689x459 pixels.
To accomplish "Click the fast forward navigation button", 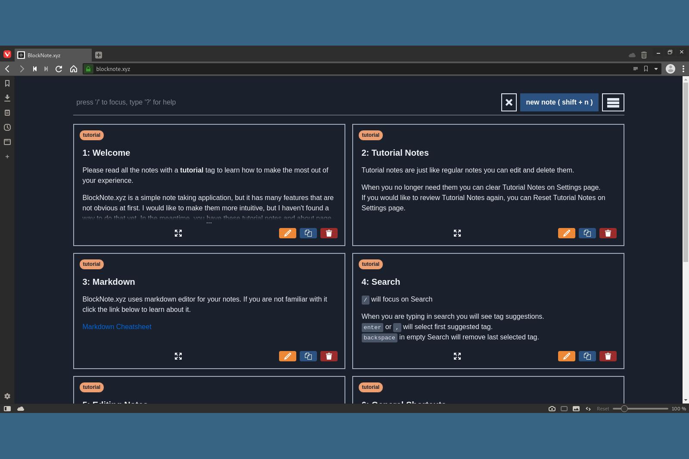I will pos(46,69).
